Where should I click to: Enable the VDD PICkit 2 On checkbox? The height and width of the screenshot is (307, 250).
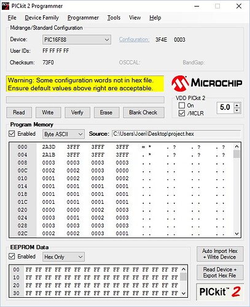pyautogui.click(x=182, y=106)
